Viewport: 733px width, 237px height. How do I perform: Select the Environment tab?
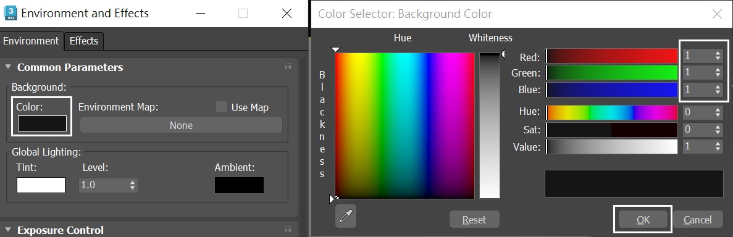tap(31, 41)
